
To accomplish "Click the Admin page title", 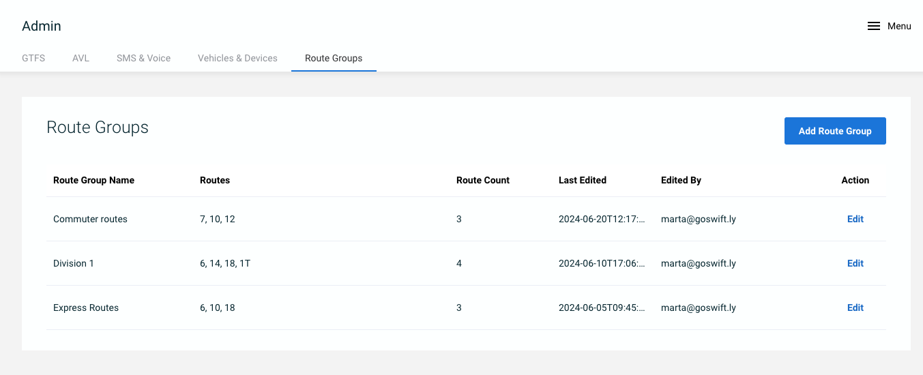I will pos(42,26).
